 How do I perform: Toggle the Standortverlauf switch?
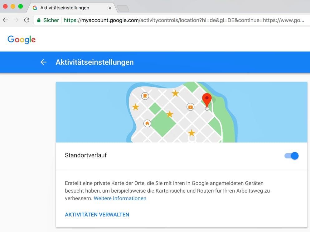[x=291, y=156]
